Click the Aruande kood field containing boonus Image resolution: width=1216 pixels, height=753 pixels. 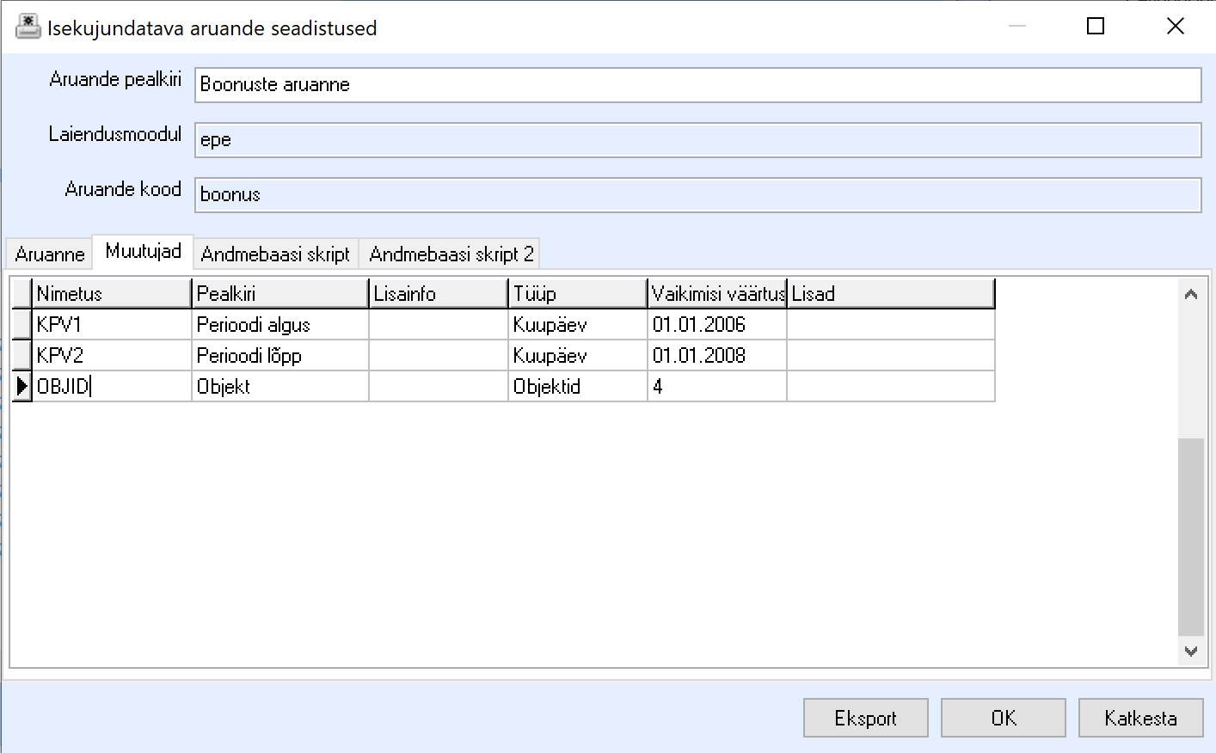click(697, 195)
